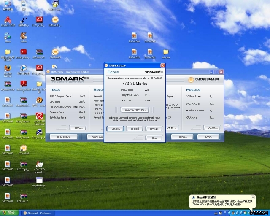
Task: Click the SM2.0 Score value 226
Action: point(147,90)
